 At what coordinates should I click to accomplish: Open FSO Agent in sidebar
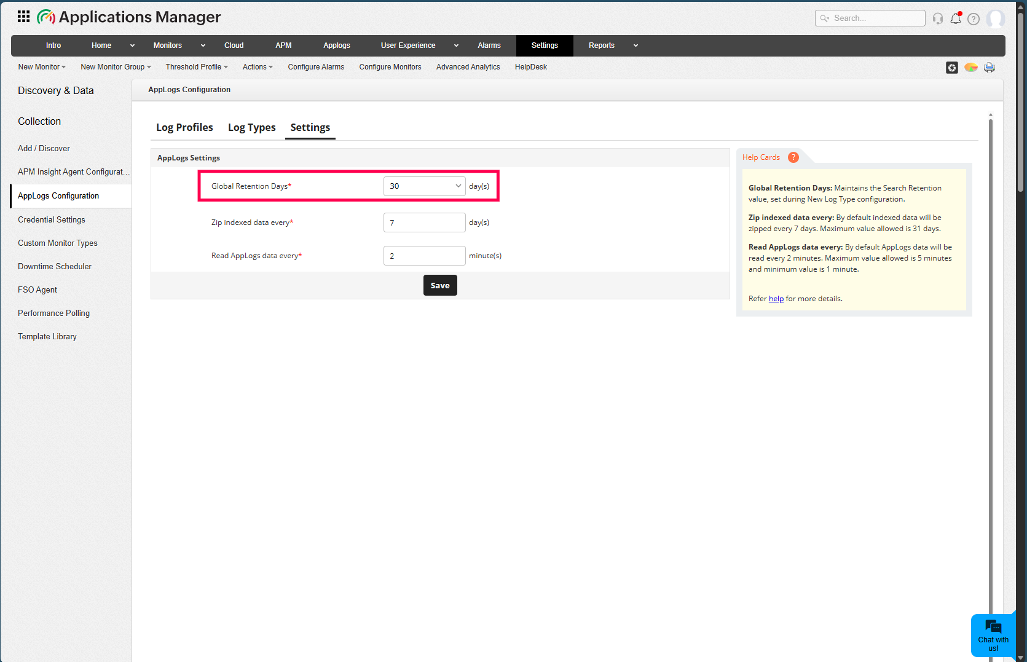coord(37,290)
